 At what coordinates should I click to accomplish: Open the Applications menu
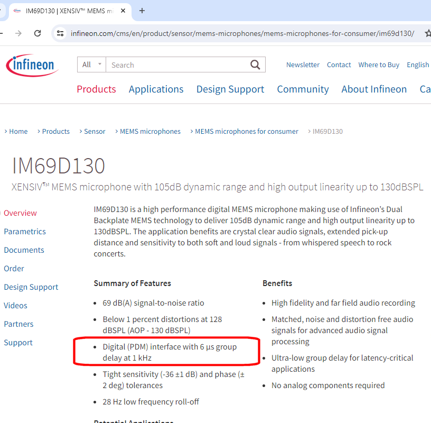[x=156, y=89]
